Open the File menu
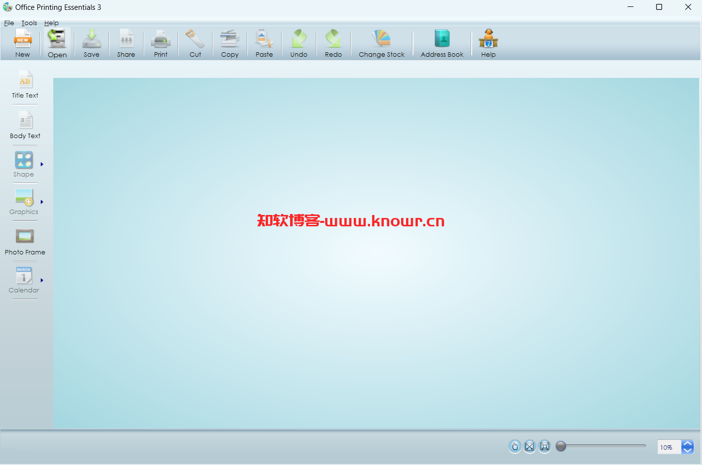 [x=9, y=23]
